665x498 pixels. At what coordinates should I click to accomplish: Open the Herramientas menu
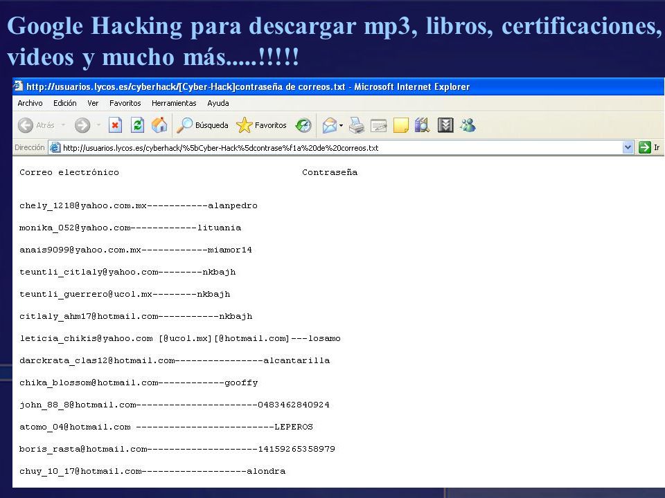(174, 103)
